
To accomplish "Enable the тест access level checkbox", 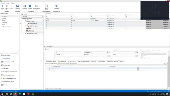I will pos(49,68).
